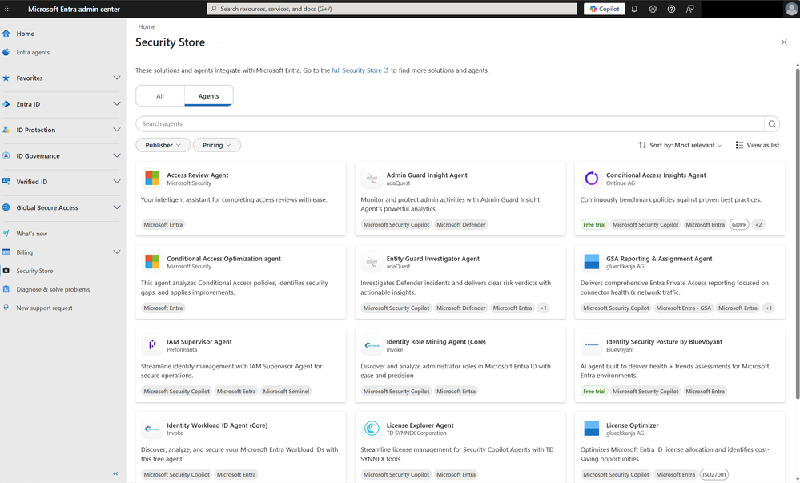Click the Access Review Agent Microsoft logo
Screen dimensions: 800x483
coord(152,178)
